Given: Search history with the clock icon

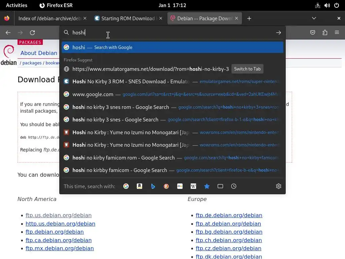Looking at the screenshot, I should 234,186.
